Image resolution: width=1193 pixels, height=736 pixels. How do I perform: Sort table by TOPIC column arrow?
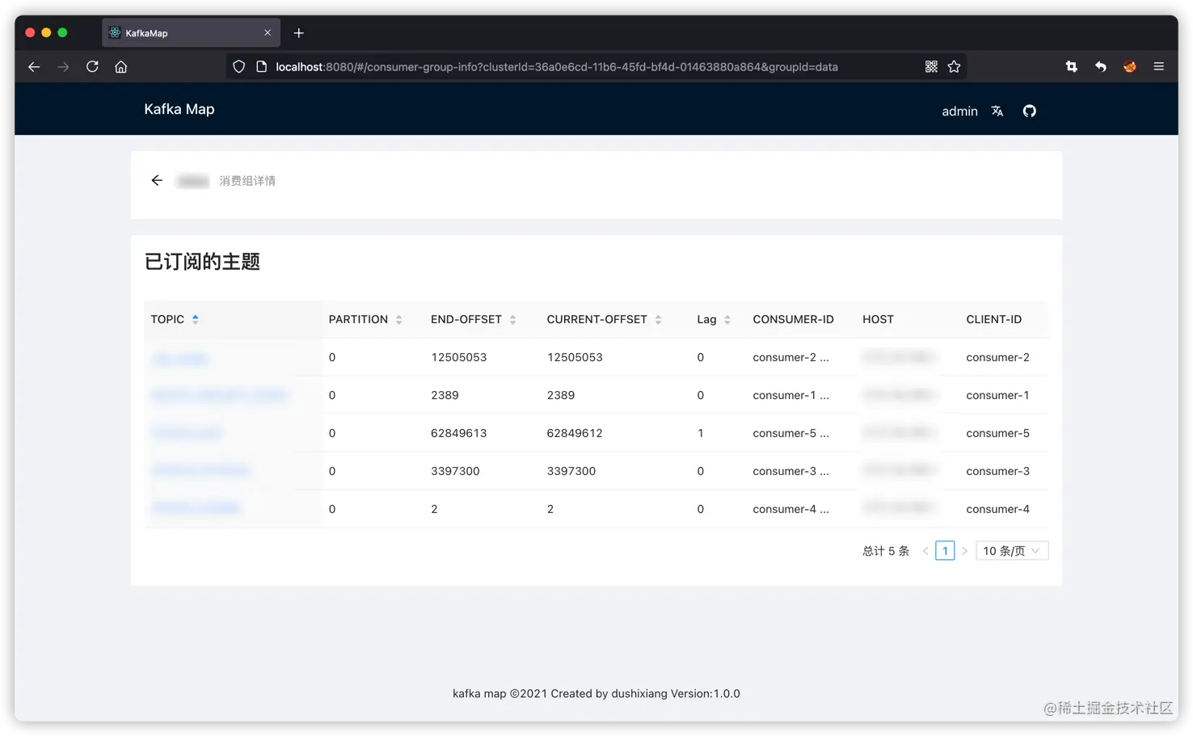[195, 320]
